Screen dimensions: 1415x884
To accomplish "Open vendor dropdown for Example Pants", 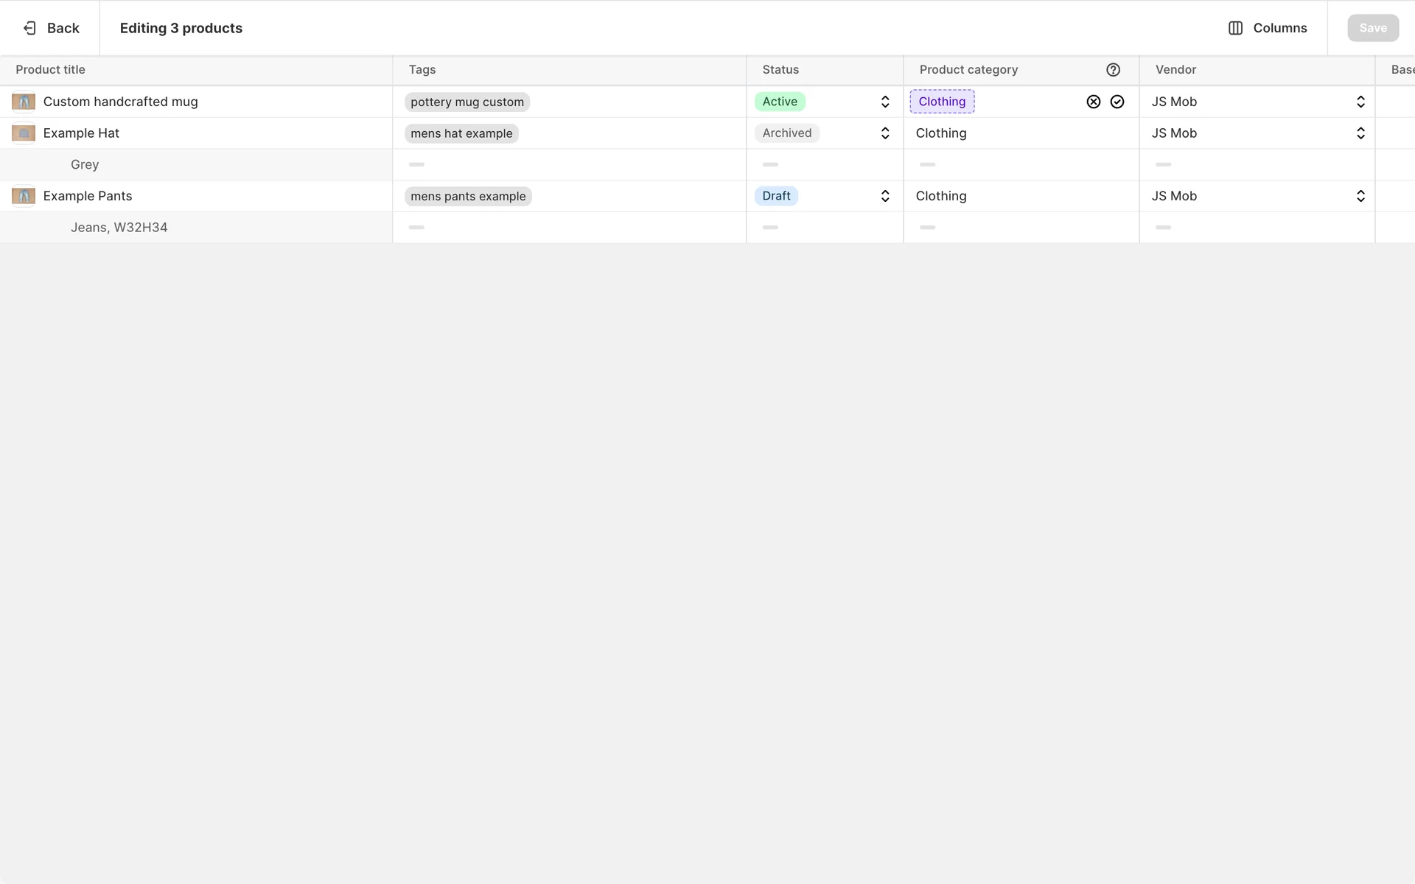I will [x=1360, y=196].
